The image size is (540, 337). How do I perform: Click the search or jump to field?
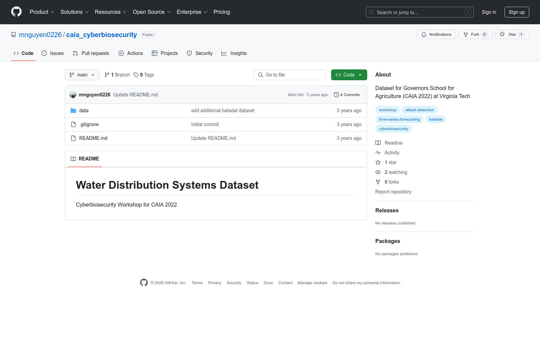(420, 12)
